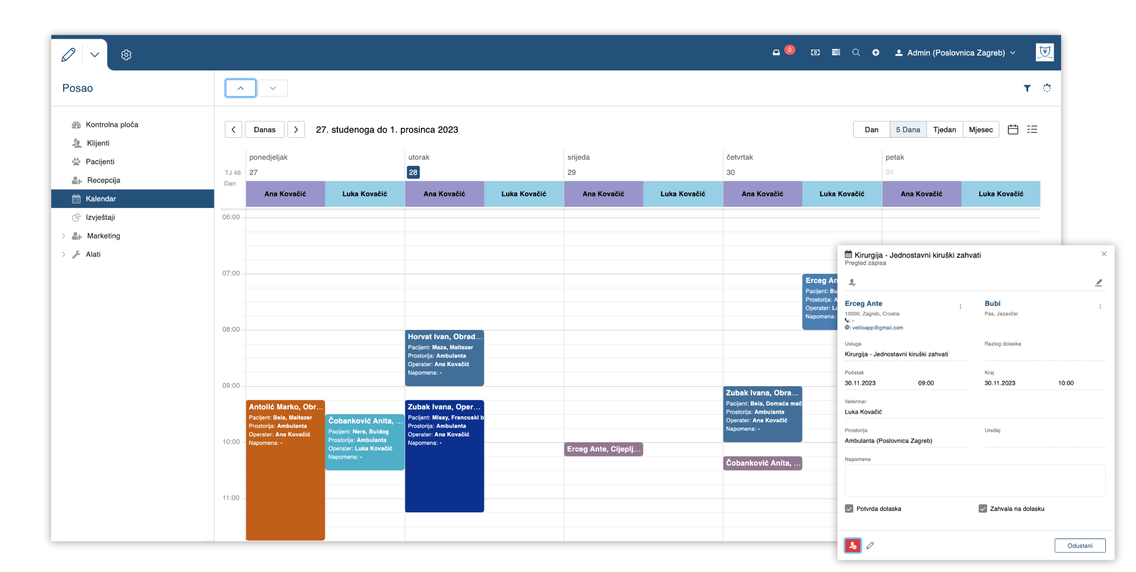Click the search magnifier icon
The image size is (1136, 572).
[856, 53]
